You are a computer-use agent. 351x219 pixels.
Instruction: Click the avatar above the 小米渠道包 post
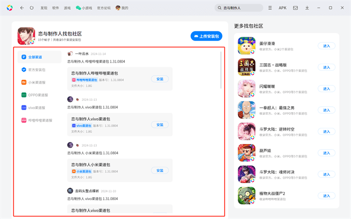click(x=70, y=145)
